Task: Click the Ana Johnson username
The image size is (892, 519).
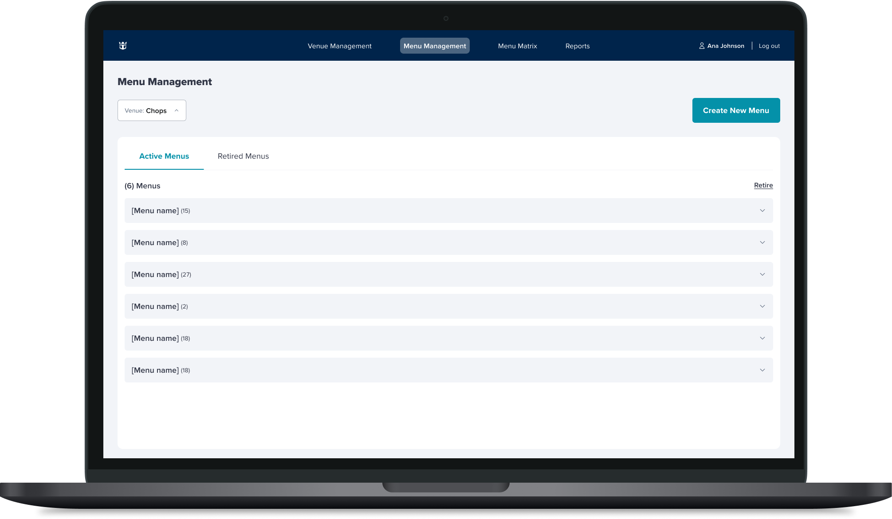Action: [725, 46]
